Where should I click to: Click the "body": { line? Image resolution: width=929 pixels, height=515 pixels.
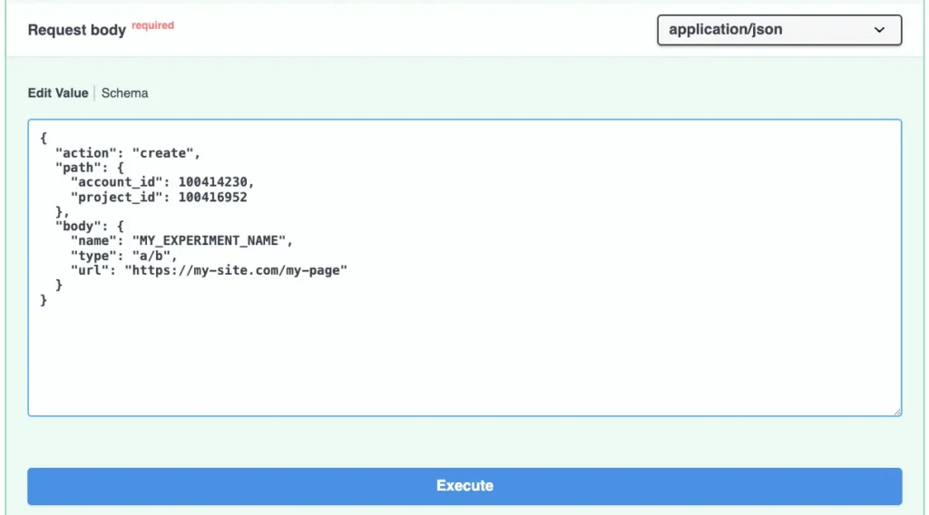[x=90, y=226]
